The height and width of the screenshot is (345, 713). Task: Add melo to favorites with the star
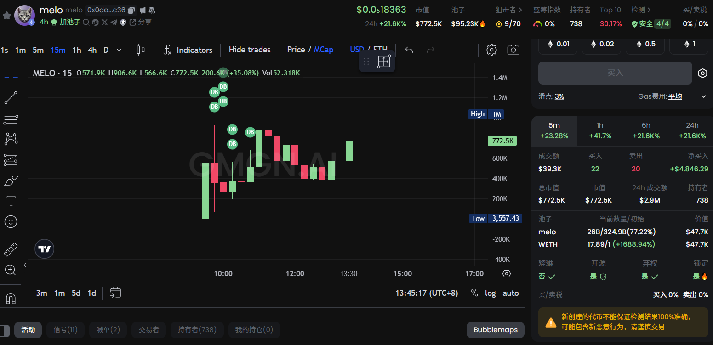tap(6, 16)
